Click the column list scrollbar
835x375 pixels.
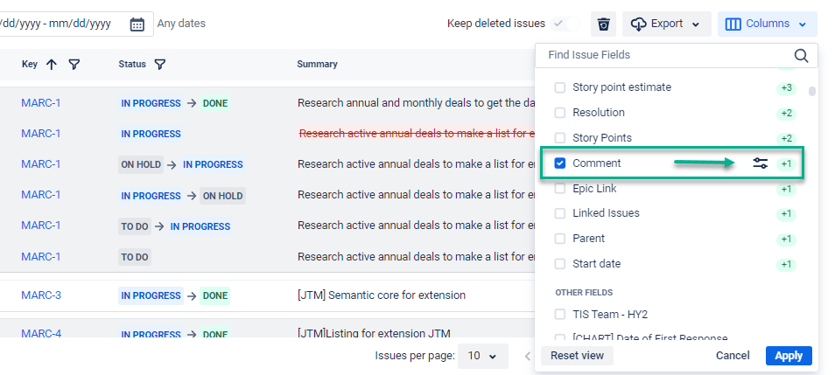click(812, 91)
